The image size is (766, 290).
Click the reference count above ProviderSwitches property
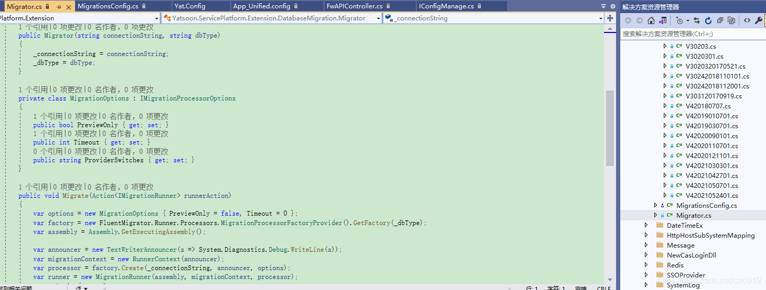coord(48,151)
